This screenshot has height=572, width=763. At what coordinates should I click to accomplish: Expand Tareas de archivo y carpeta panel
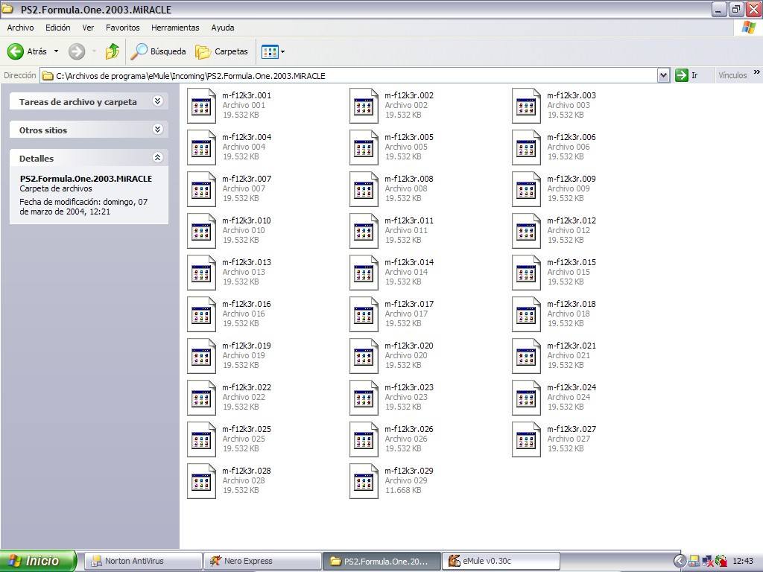point(157,101)
